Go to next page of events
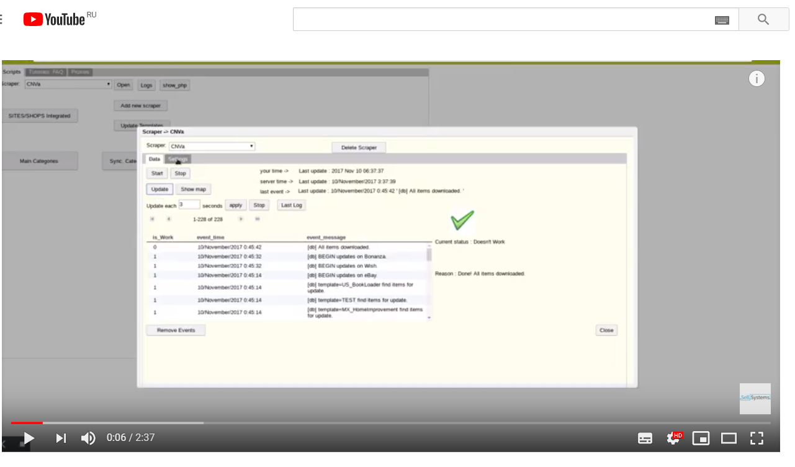The image size is (795, 467). coord(241,219)
